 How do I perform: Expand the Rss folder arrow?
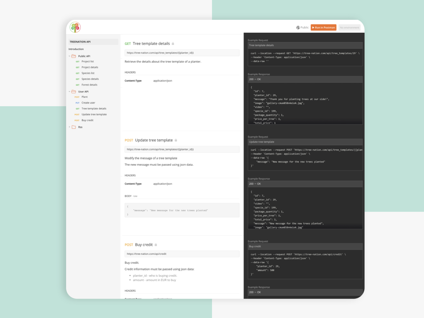click(x=69, y=127)
